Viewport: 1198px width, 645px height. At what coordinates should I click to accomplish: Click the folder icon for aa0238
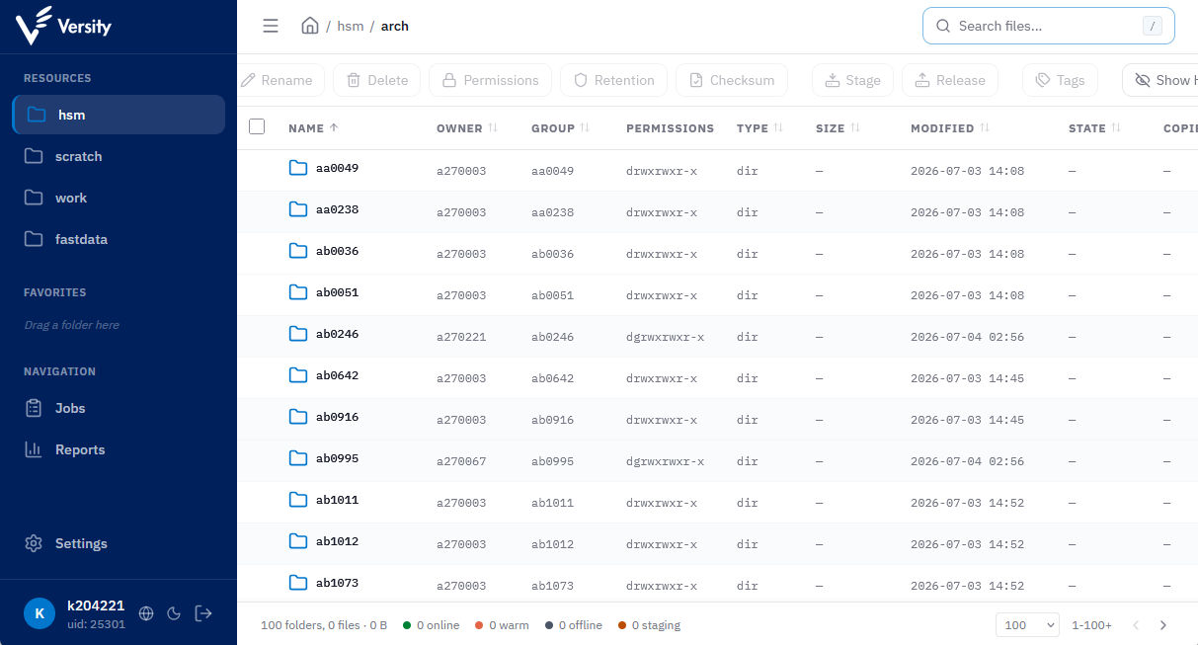pos(298,209)
